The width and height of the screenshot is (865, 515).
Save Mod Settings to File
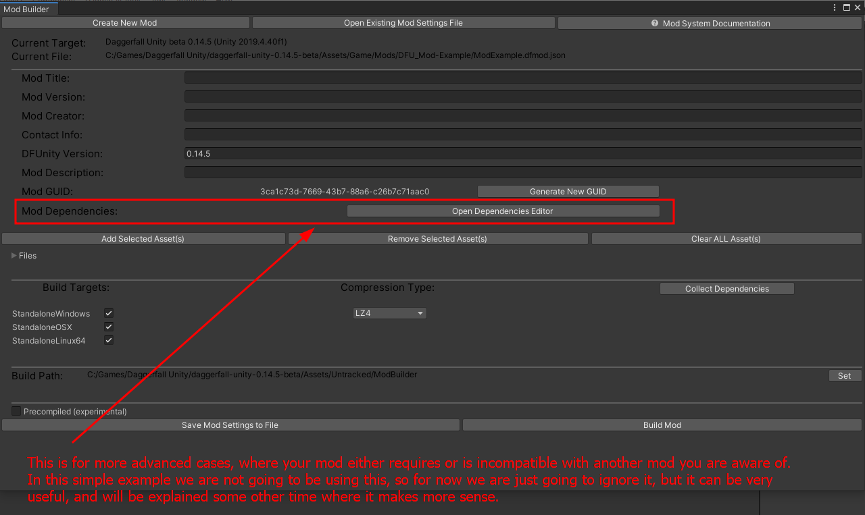tap(230, 425)
